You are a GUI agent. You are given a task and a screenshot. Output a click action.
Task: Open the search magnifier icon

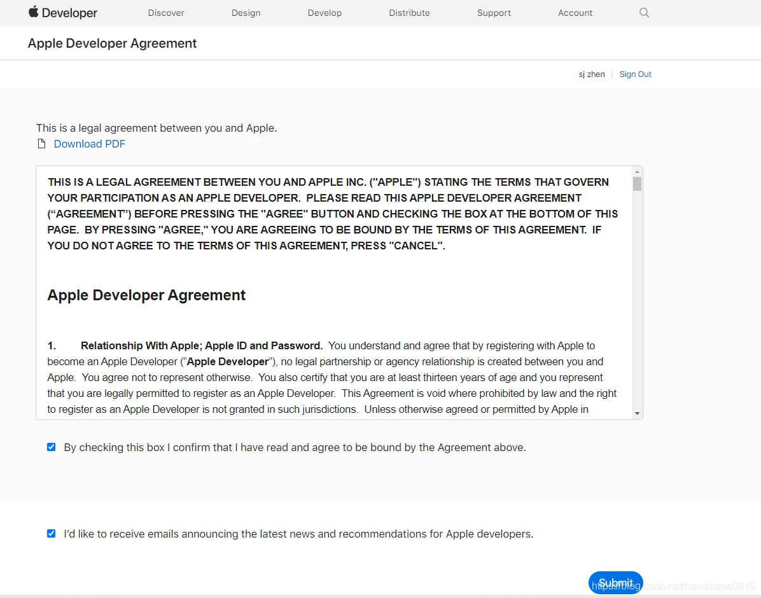644,13
